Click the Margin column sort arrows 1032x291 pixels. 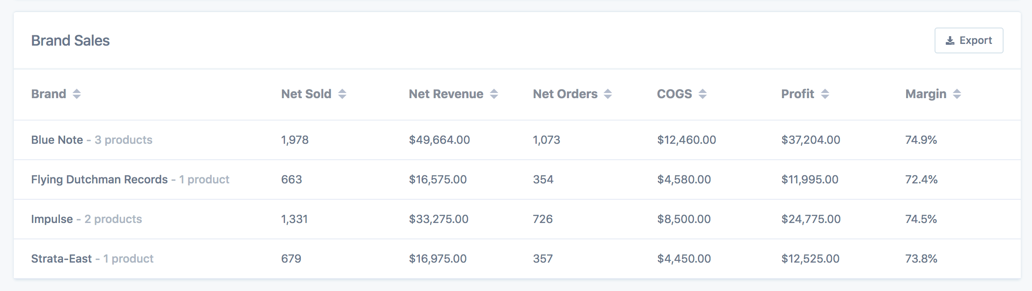(957, 94)
